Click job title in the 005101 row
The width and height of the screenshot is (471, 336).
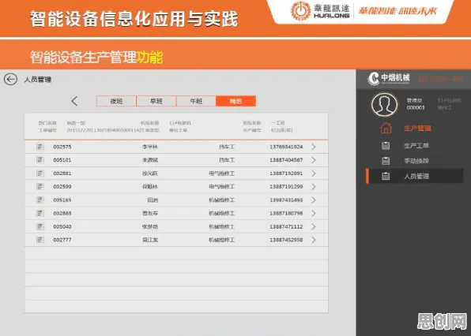click(227, 160)
